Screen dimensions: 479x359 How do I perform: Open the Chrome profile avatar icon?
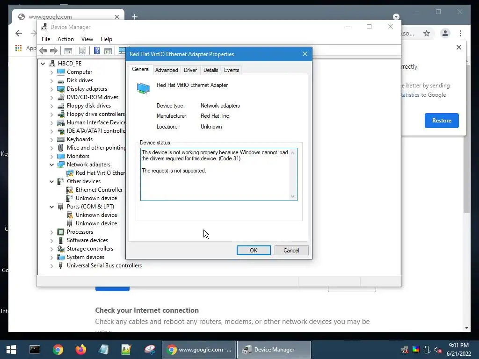coord(445,33)
